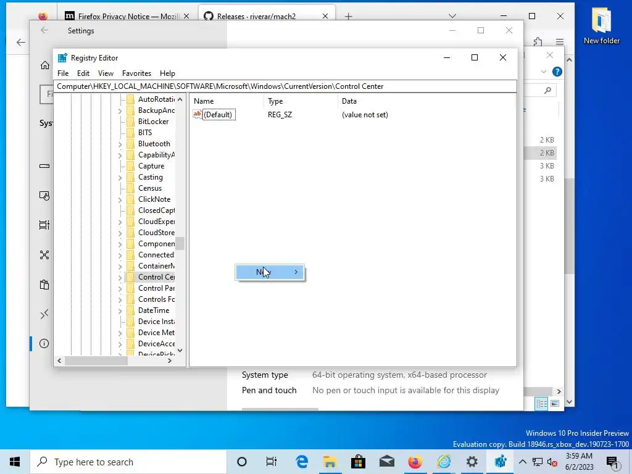Open a new Firefox tab
632x474 pixels.
[349, 16]
